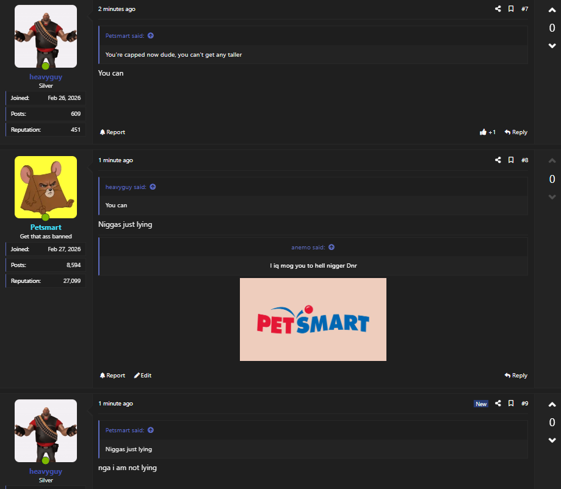Open 'heavyguy said:' link in post #8
Viewport: 561px width, 489px height.
point(126,187)
